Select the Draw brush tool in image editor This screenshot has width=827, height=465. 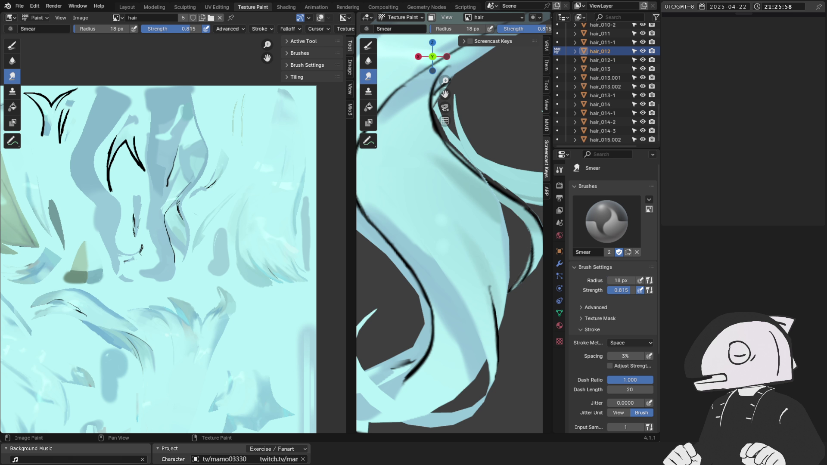(12, 45)
